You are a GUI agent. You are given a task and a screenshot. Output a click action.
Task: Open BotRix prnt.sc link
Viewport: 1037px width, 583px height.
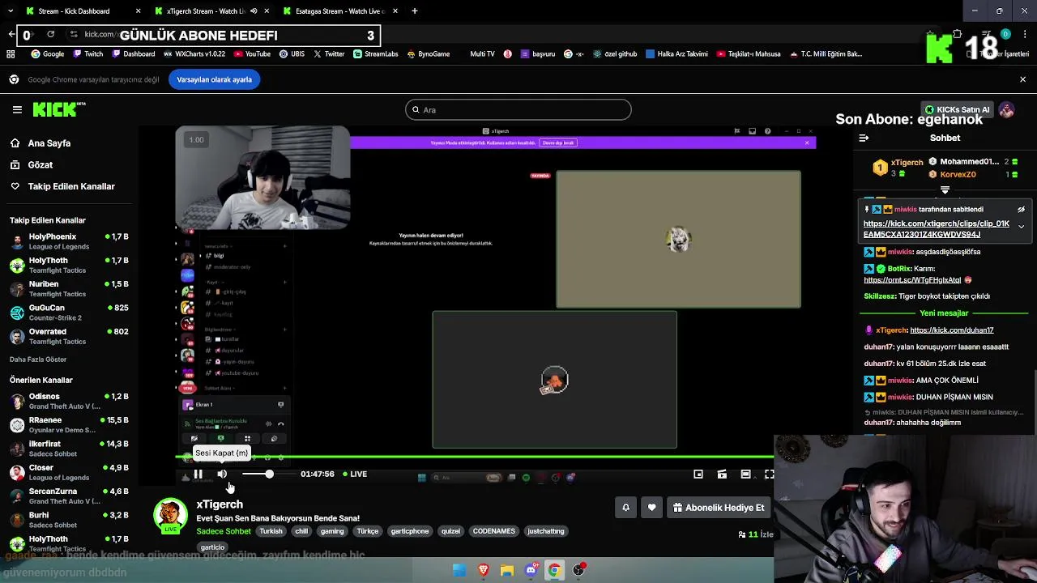[912, 280]
